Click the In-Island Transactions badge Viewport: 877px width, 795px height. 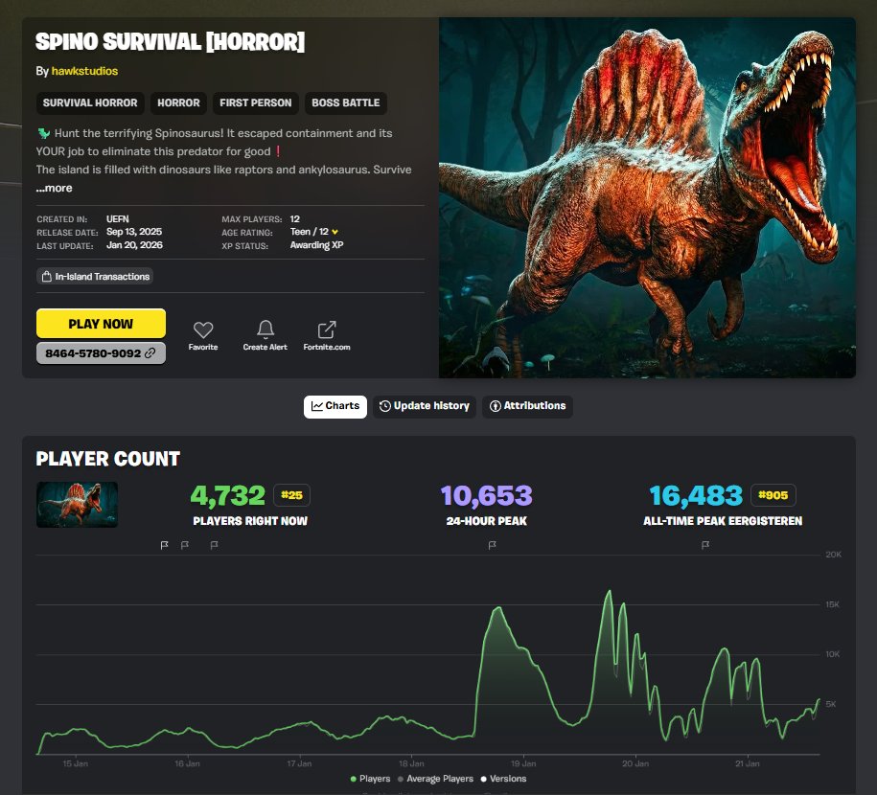tap(95, 276)
